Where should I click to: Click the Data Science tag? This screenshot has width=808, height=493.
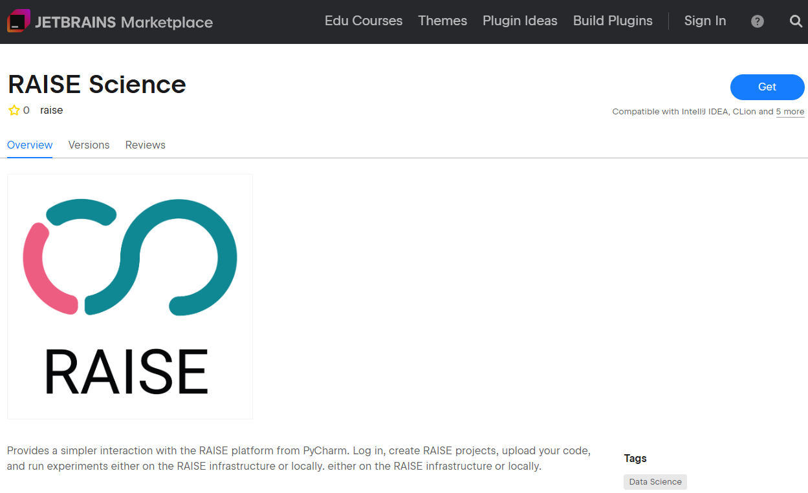655,482
